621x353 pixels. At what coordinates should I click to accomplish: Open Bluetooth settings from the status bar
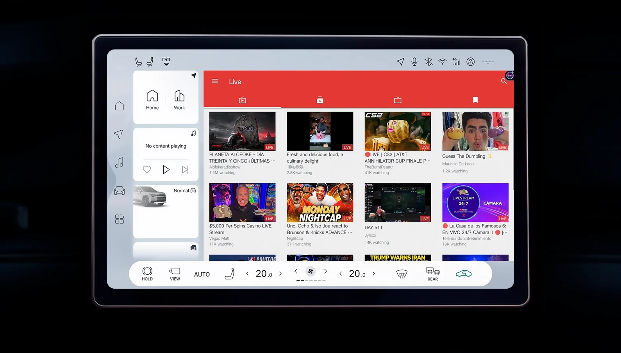tap(428, 62)
